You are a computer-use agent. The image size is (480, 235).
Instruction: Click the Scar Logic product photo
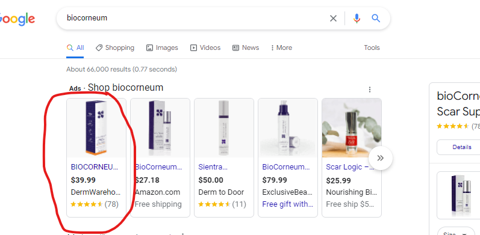click(x=352, y=128)
